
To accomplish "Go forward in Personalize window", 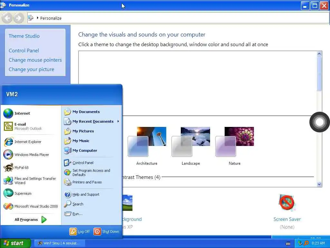I will [18, 18].
